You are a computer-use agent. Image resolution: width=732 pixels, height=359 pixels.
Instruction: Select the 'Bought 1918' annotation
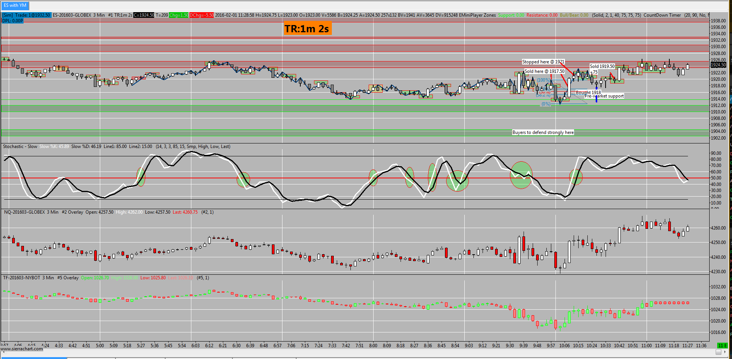pyautogui.click(x=588, y=92)
